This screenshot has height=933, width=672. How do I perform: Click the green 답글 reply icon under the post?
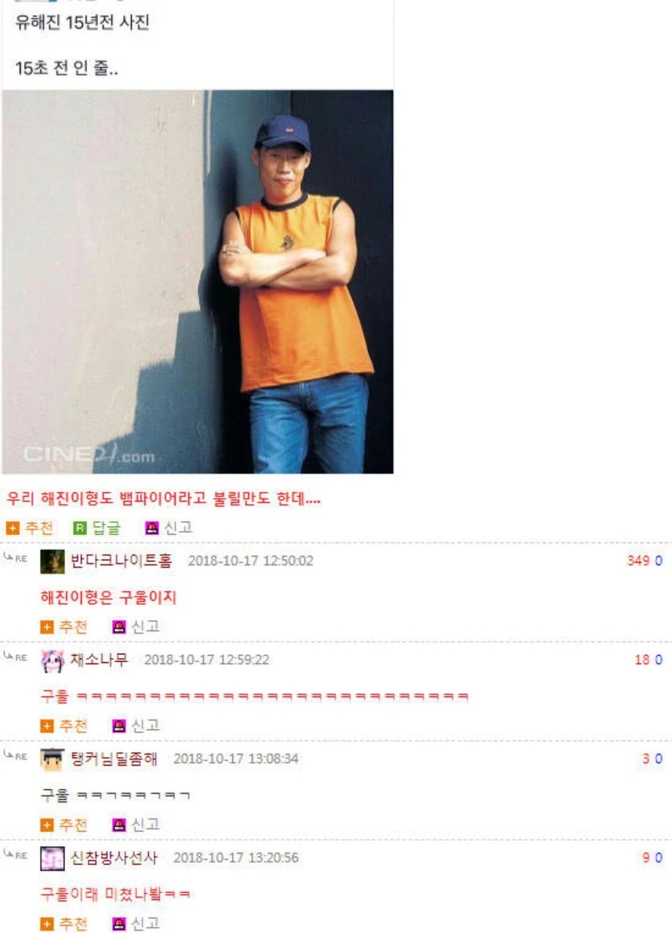coord(79,528)
